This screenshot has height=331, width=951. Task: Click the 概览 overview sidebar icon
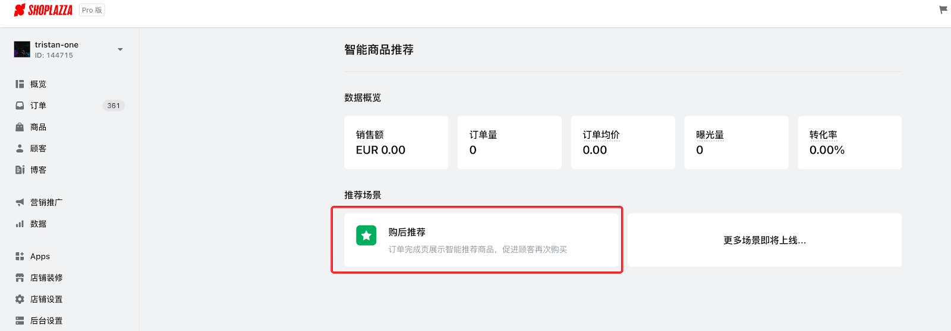click(20, 84)
